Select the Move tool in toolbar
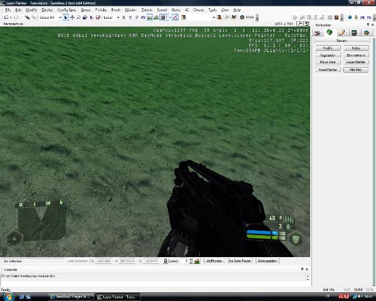 73,18
